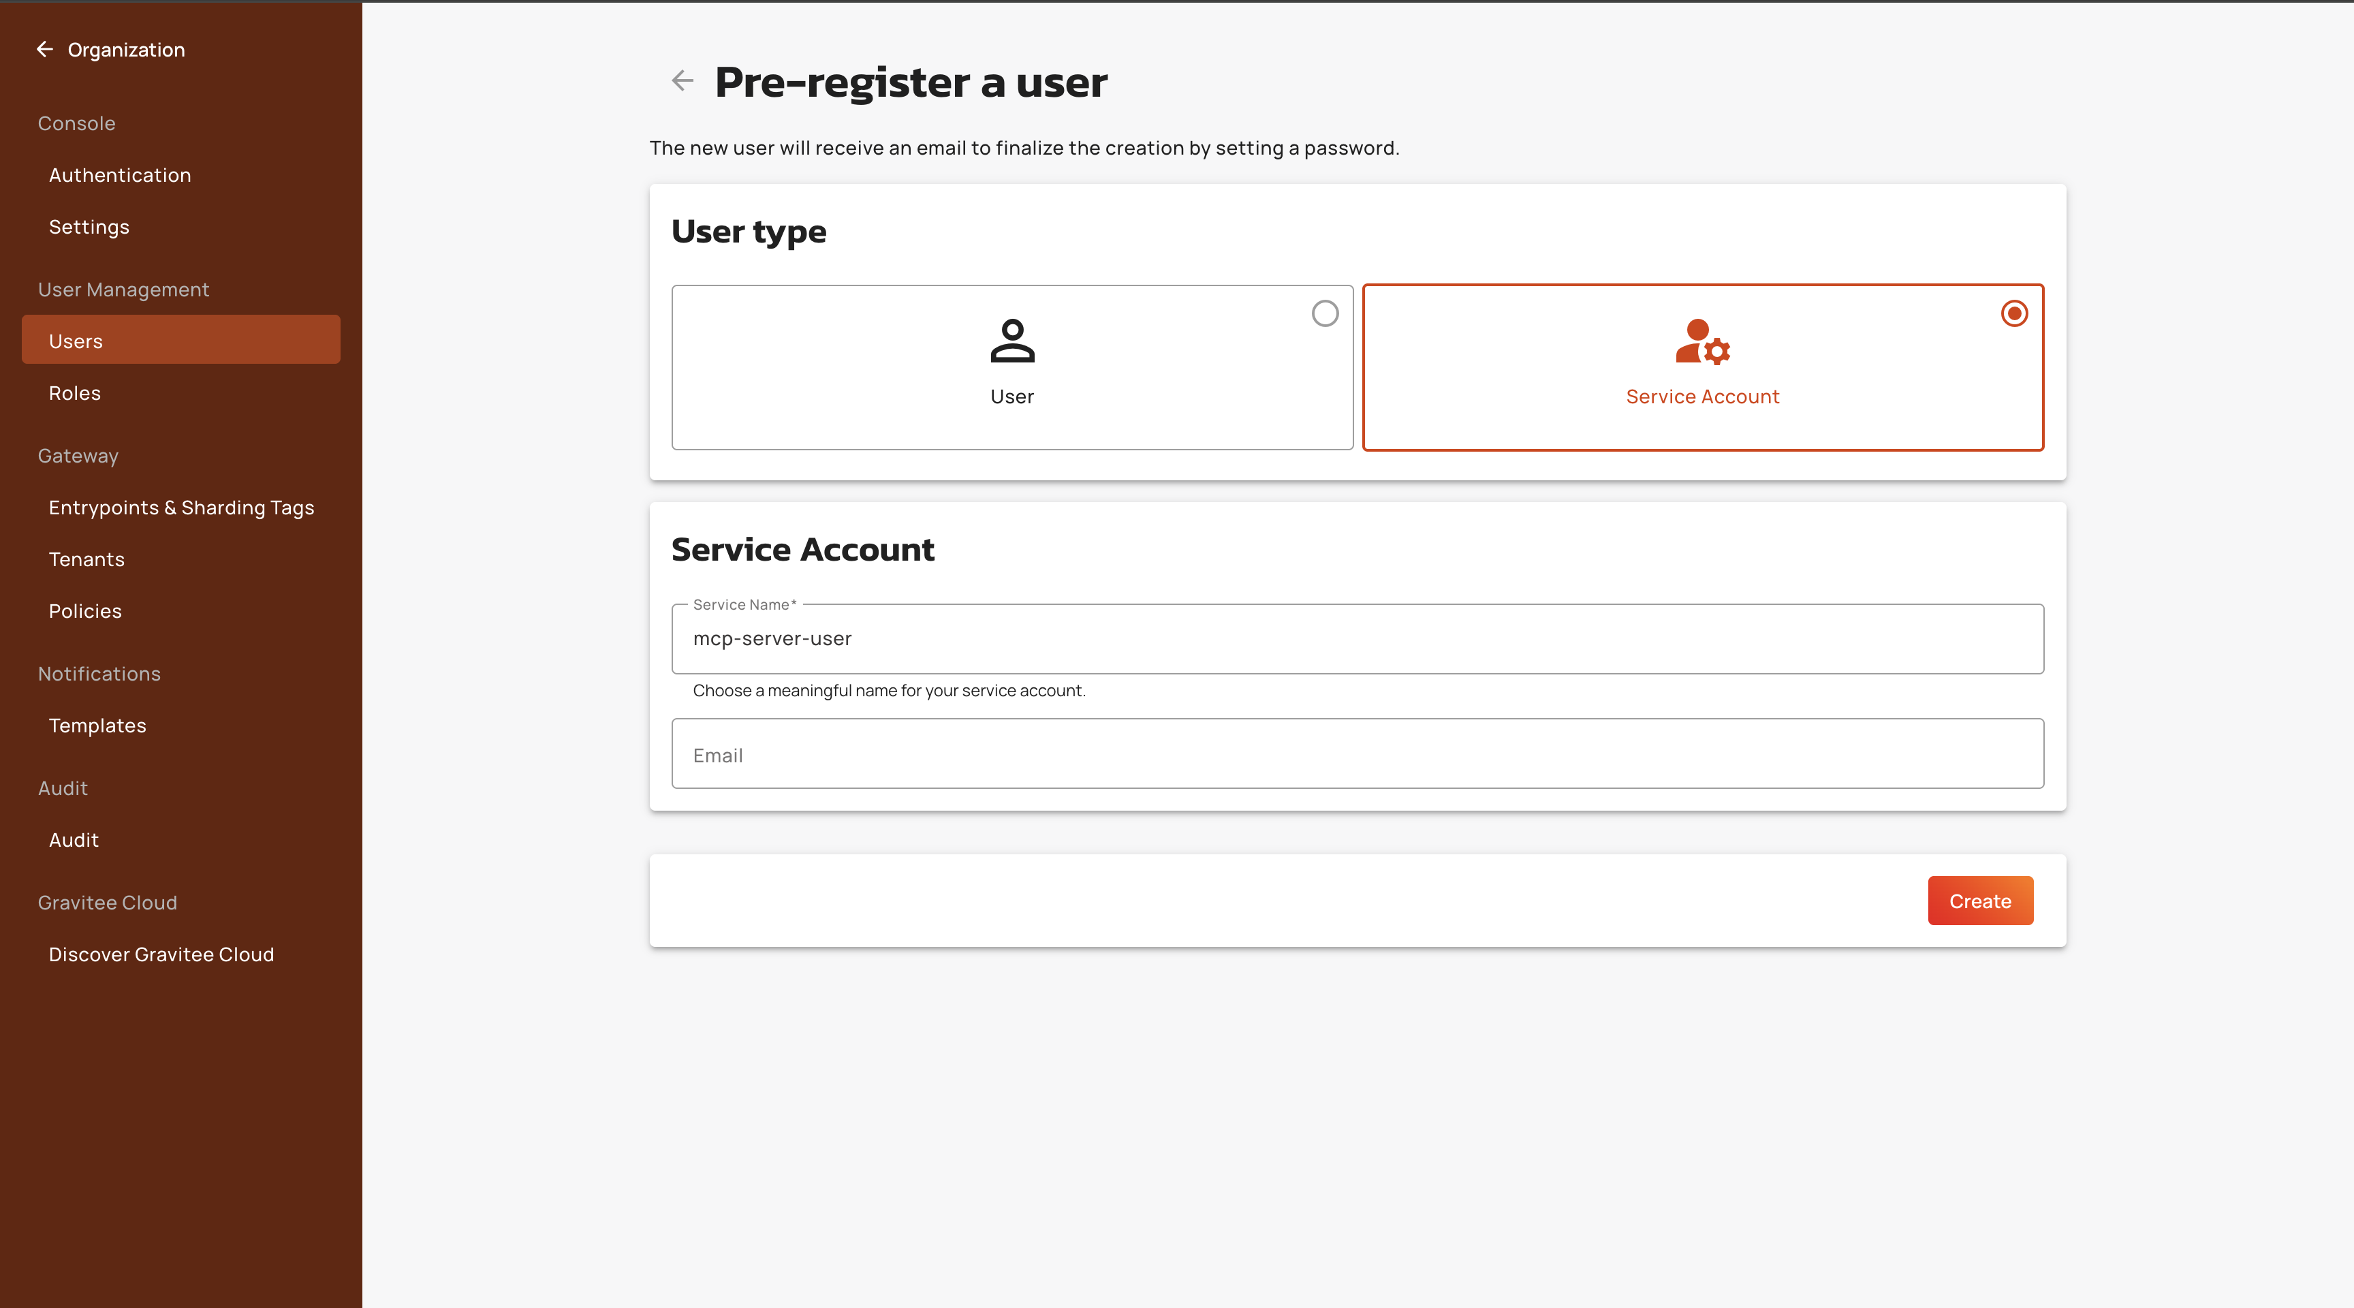Open Policies in the sidebar

pos(85,610)
